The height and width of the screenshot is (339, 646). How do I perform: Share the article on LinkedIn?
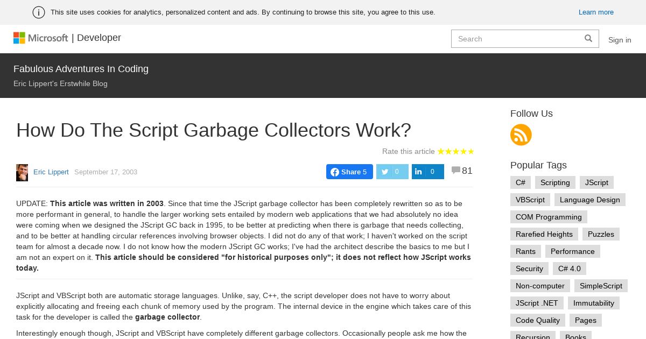pos(428,172)
